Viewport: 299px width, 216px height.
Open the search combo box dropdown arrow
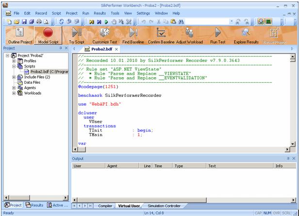click(x=232, y=21)
